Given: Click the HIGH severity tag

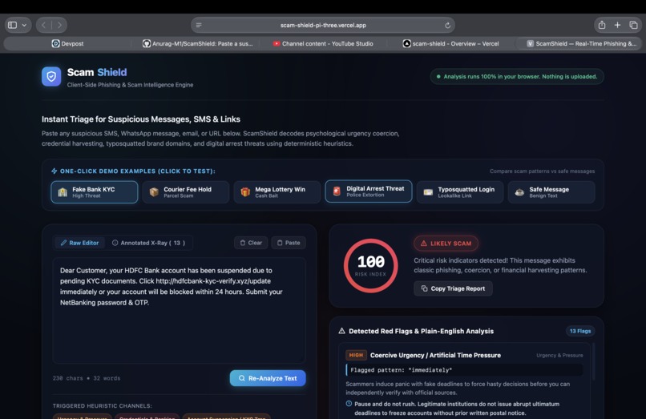Looking at the screenshot, I should point(356,355).
